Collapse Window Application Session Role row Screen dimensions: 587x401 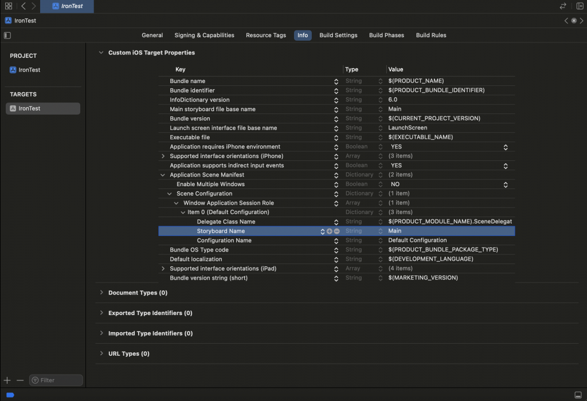pyautogui.click(x=176, y=203)
